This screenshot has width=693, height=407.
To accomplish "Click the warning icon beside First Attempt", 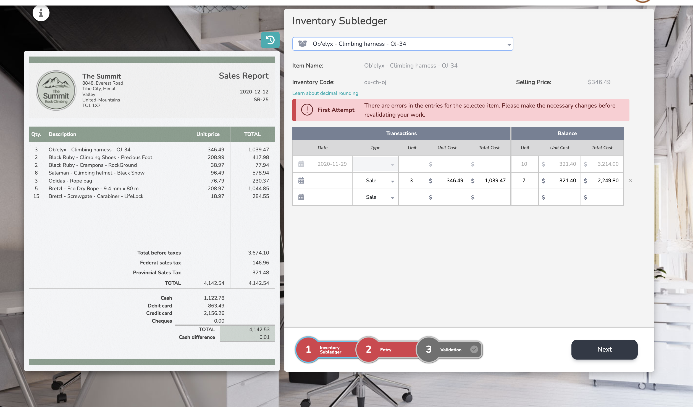I will coord(307,110).
